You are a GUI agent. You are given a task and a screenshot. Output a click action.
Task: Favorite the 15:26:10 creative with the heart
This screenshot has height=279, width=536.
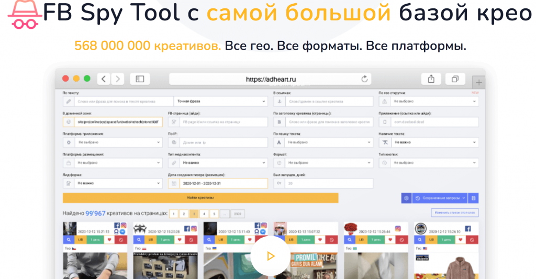pos(461,240)
